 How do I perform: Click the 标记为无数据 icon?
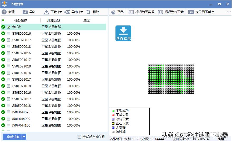click(131, 12)
